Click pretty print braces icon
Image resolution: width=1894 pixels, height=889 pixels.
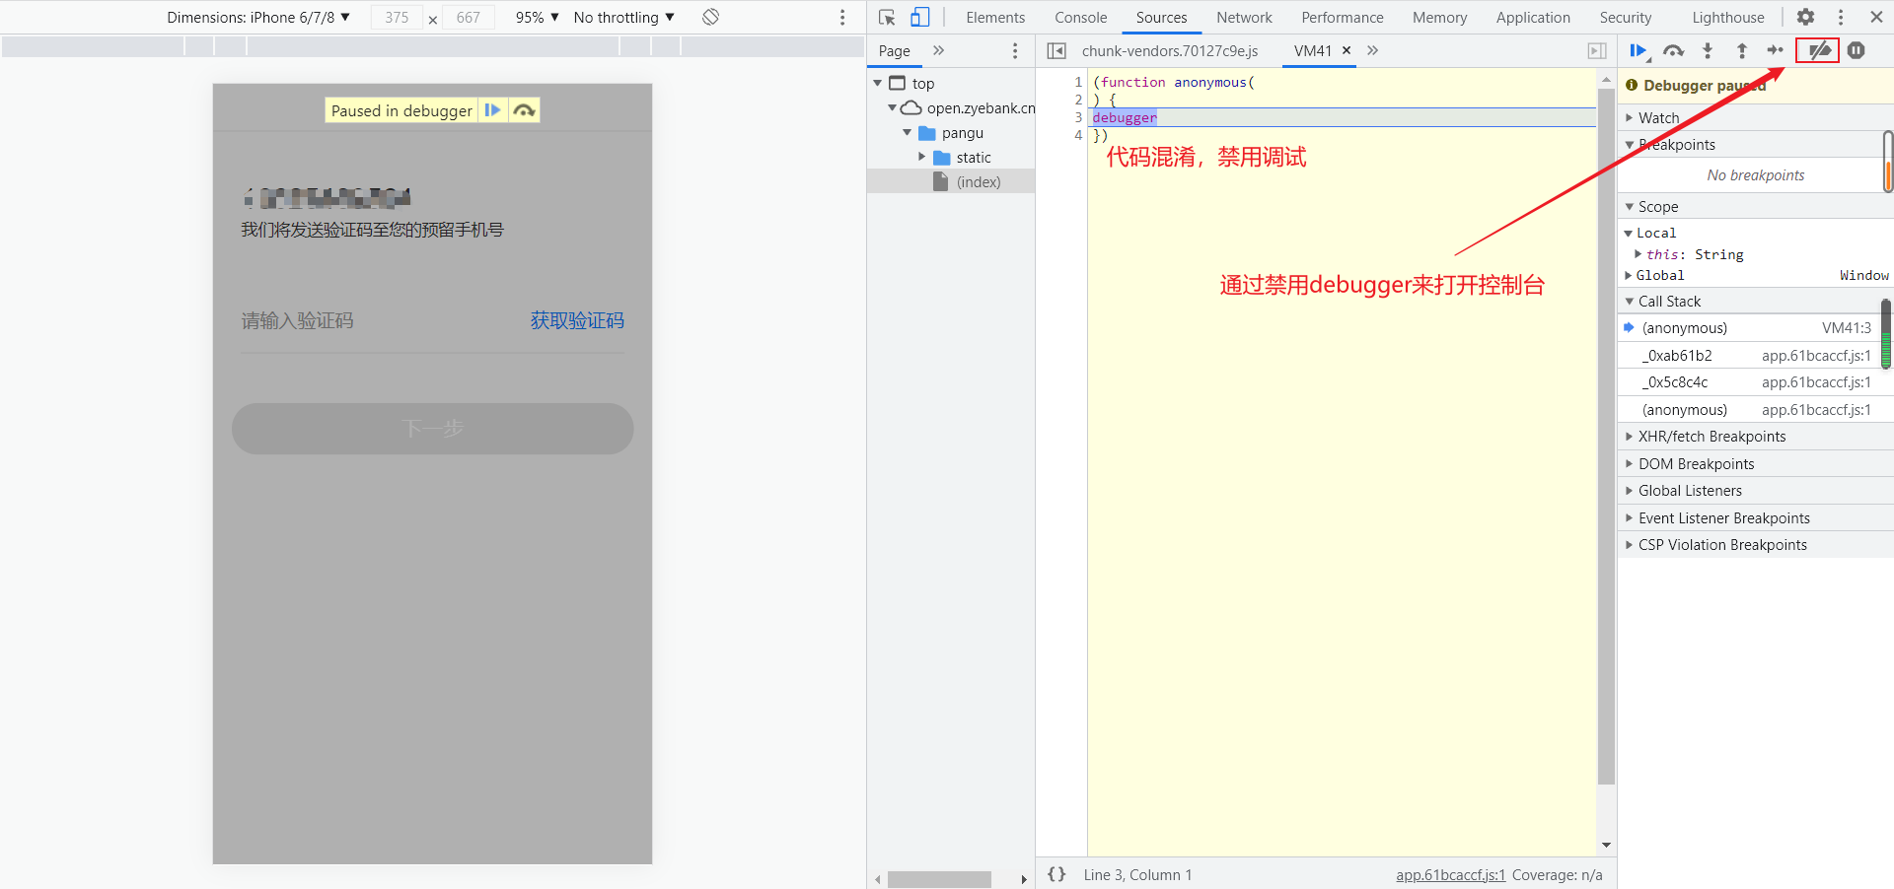point(1056,874)
